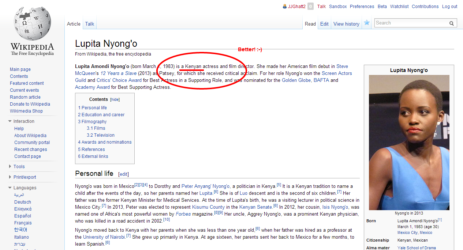Switch to the Talk page tab
The width and height of the screenshot is (463, 250).
point(90,24)
